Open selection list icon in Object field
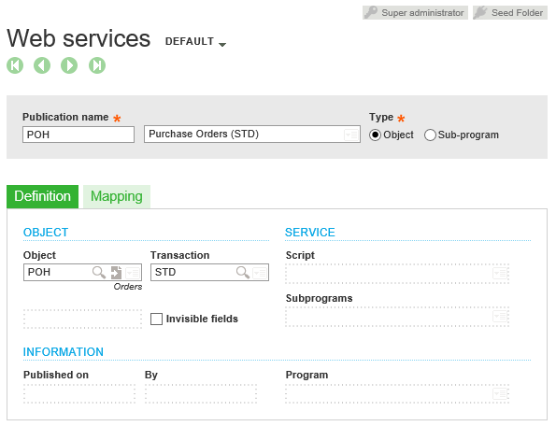 coord(133,273)
